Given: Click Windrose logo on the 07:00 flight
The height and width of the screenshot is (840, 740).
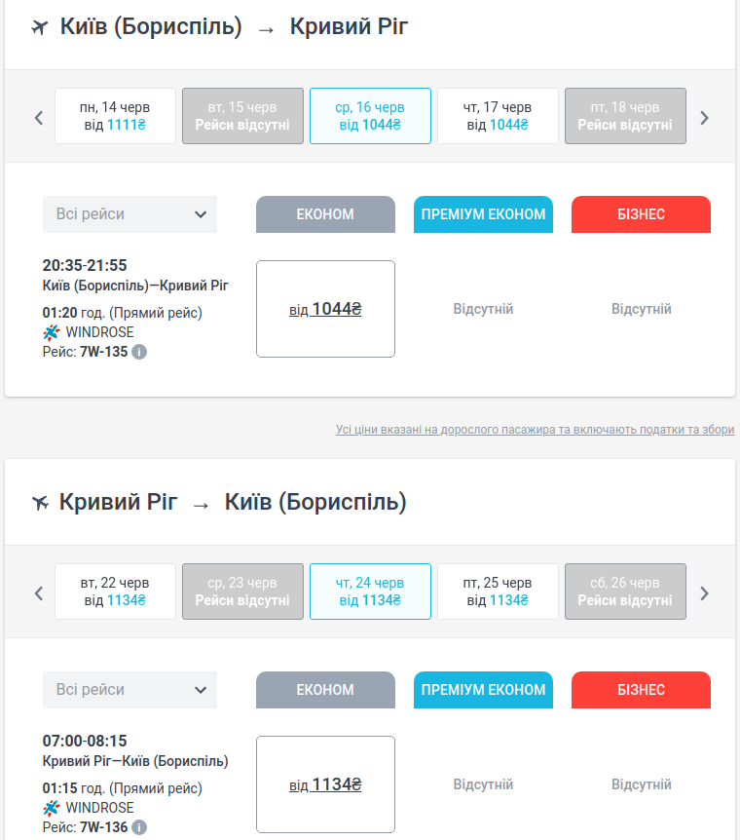Looking at the screenshot, I should (52, 808).
